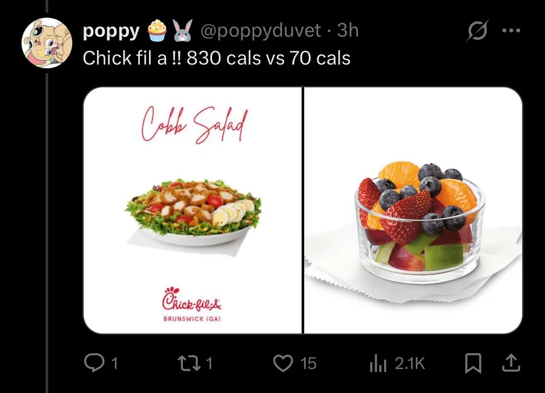Click the Grok slashed-circle icon
Screen dimensions: 545x393
click(477, 31)
